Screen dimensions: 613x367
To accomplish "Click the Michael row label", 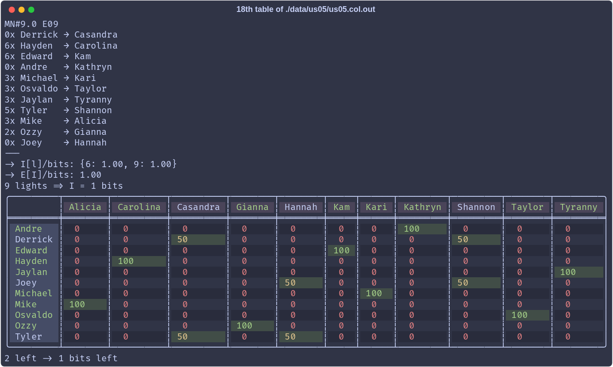I will pos(34,293).
